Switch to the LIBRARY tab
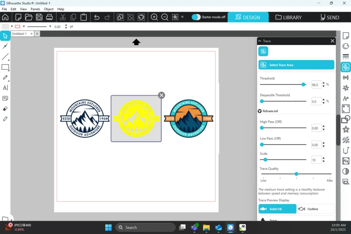This screenshot has width=351, height=234. pos(288,17)
